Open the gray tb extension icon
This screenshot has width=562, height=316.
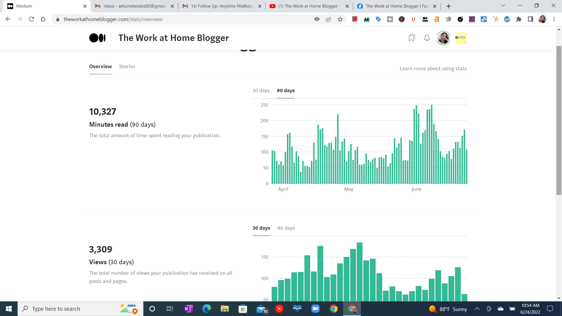tap(390, 19)
